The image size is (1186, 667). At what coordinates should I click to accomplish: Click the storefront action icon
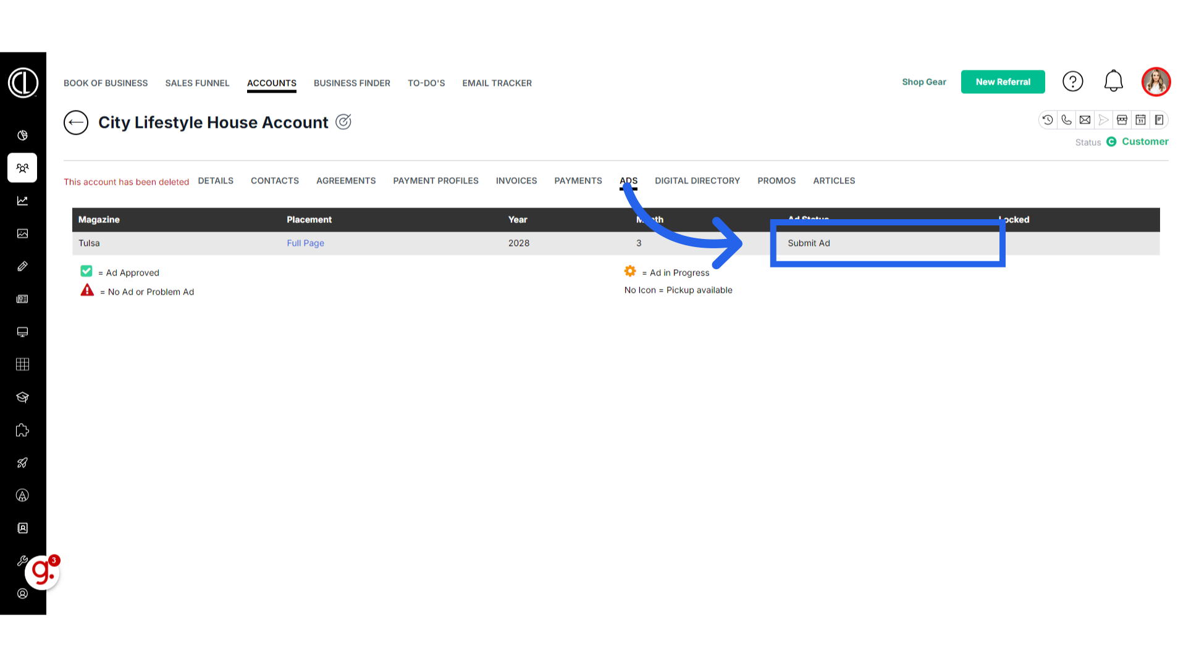coord(1122,120)
